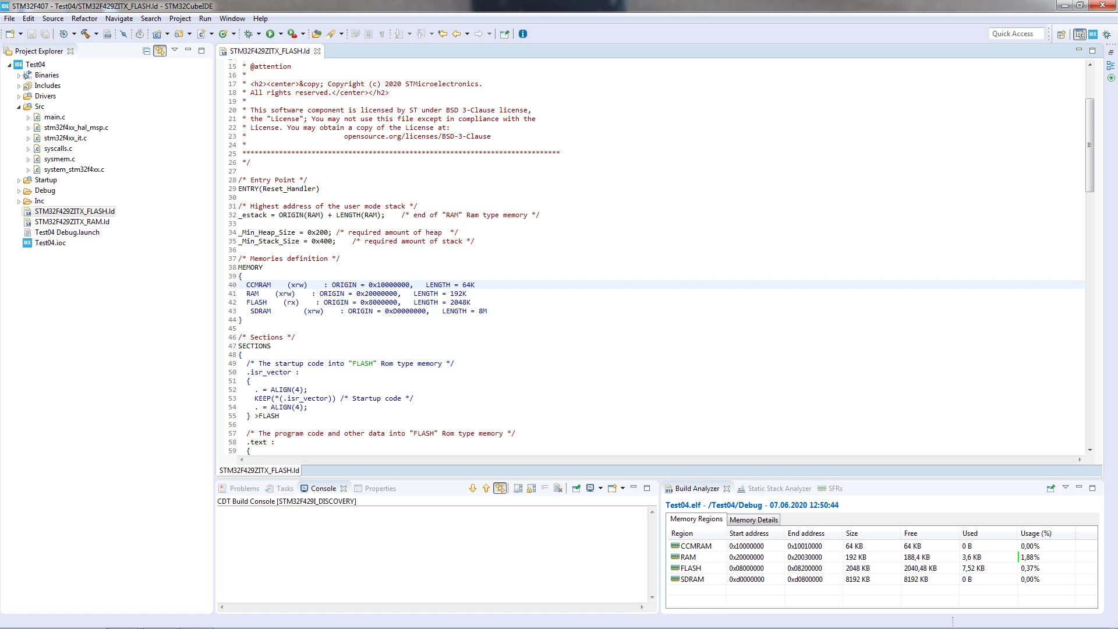This screenshot has height=629, width=1118.
Task: Toggle skip all breakpoints icon
Action: point(123,34)
